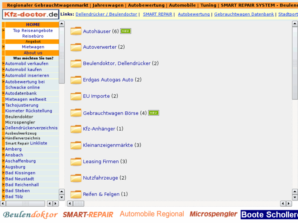Image resolution: width=298 pixels, height=223 pixels.
Task: Click the left arrow of main horizontal scrollbar
Action: (x=70, y=204)
